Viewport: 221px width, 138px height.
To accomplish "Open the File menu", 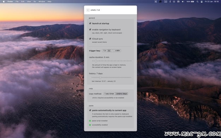I will pyautogui.click(x=17, y=1).
